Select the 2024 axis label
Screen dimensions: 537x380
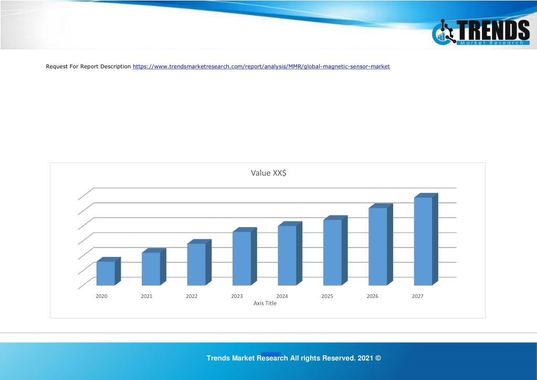coord(282,296)
